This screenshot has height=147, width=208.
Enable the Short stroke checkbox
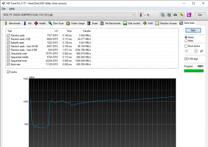click(186, 46)
